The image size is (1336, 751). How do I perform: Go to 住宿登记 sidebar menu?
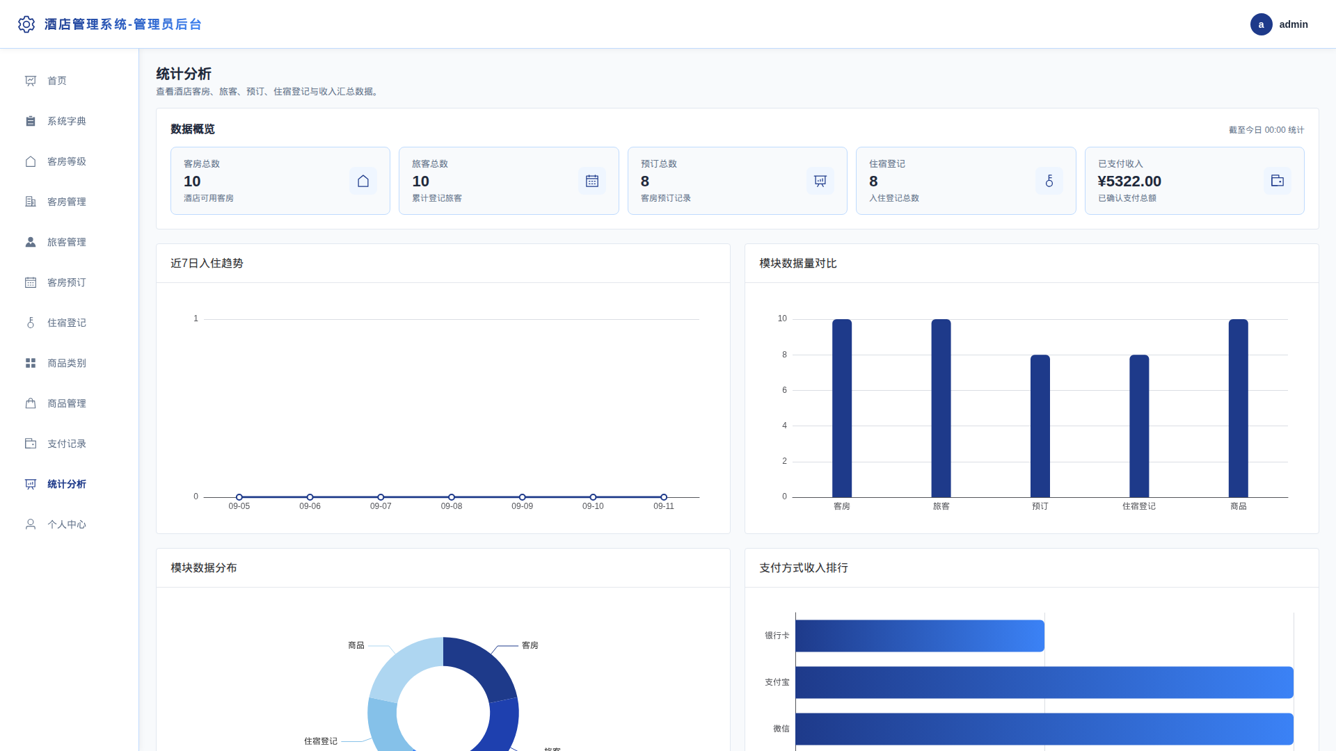pos(70,323)
